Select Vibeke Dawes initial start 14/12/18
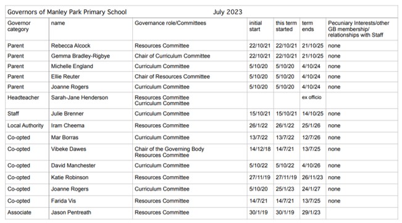402x223 pixels. 260,149
